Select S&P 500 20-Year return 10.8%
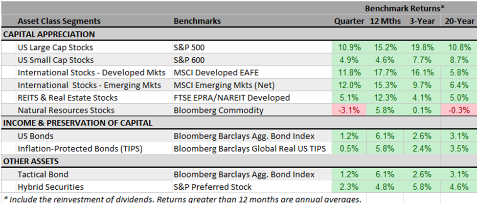Image resolution: width=477 pixels, height=203 pixels. click(x=459, y=48)
